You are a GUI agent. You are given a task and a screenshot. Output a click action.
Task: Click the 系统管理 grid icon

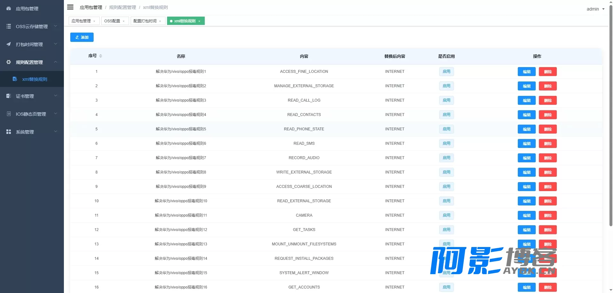[x=9, y=132]
